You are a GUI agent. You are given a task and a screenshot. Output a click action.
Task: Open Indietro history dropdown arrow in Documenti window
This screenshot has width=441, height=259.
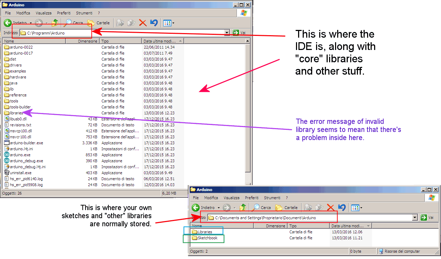coord(219,208)
